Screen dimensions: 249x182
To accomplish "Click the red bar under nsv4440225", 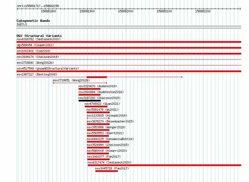I will point(98,142).
